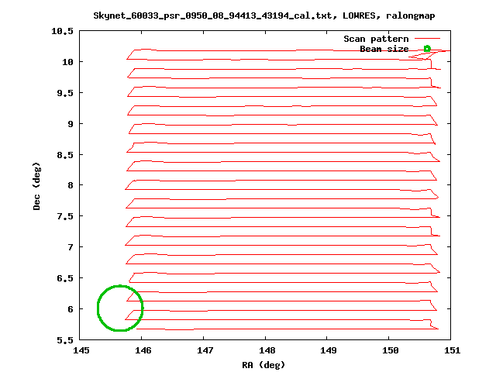Click the y-axis tick label "10"
The image size is (496, 372).
pyautogui.click(x=67, y=62)
